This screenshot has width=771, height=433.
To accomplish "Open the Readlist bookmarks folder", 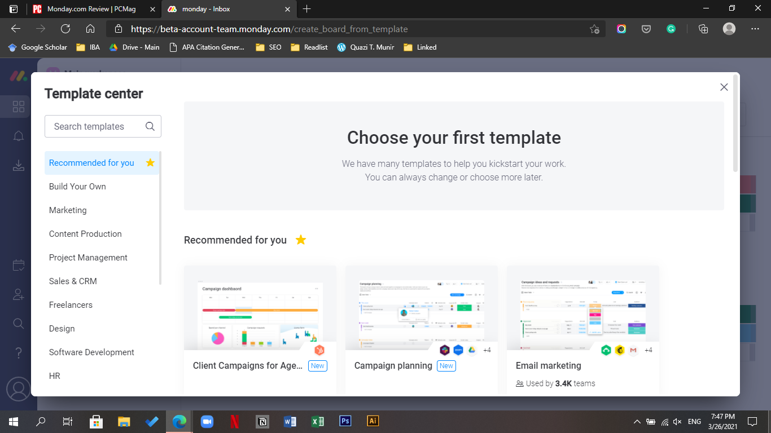I will coord(309,47).
